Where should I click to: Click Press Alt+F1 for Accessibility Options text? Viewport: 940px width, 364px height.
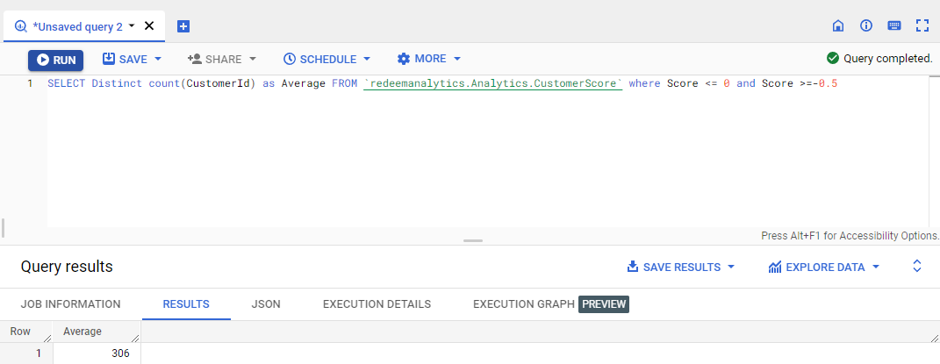(x=850, y=235)
